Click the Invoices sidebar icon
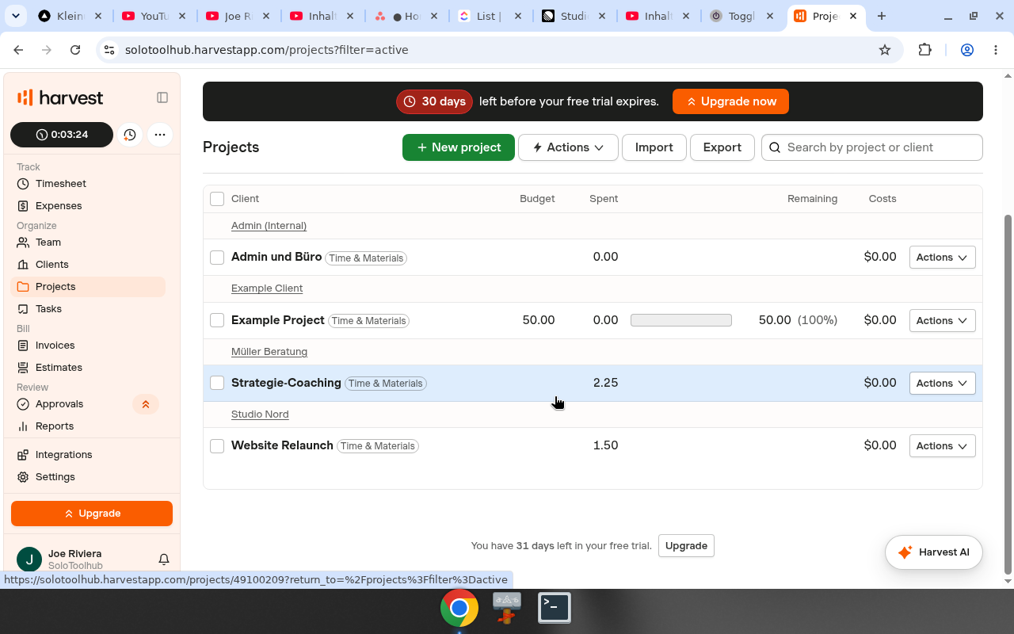This screenshot has width=1014, height=634. coord(23,346)
